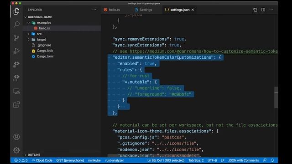Image resolution: width=292 pixels, height=164 pixels.
Task: Open the Manage gear icon
Action: [x=16, y=150]
